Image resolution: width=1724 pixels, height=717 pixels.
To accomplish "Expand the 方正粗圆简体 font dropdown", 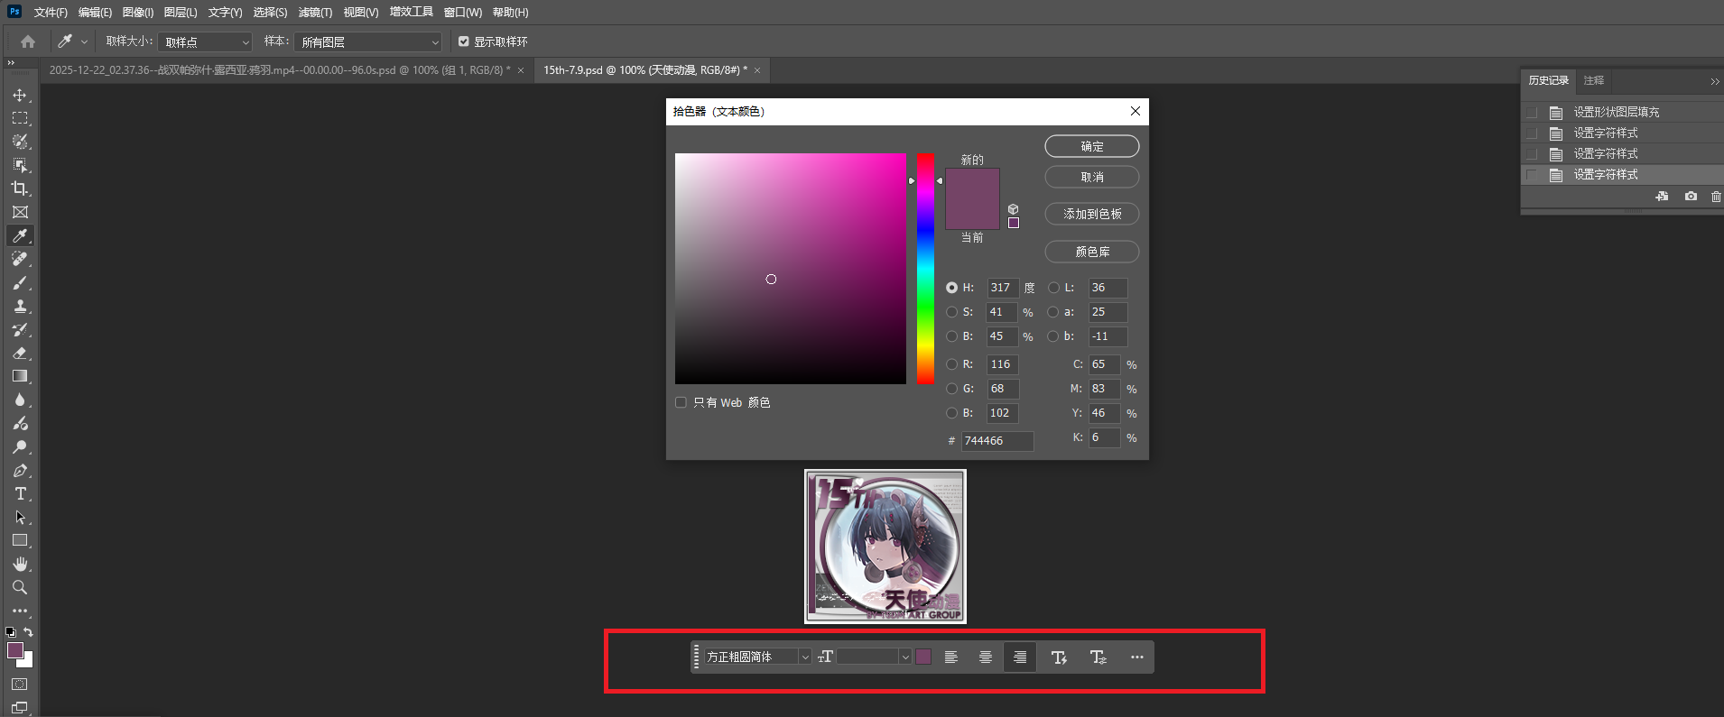I will 804,657.
